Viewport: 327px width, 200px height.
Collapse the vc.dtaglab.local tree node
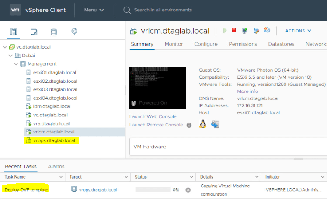coord(5,47)
